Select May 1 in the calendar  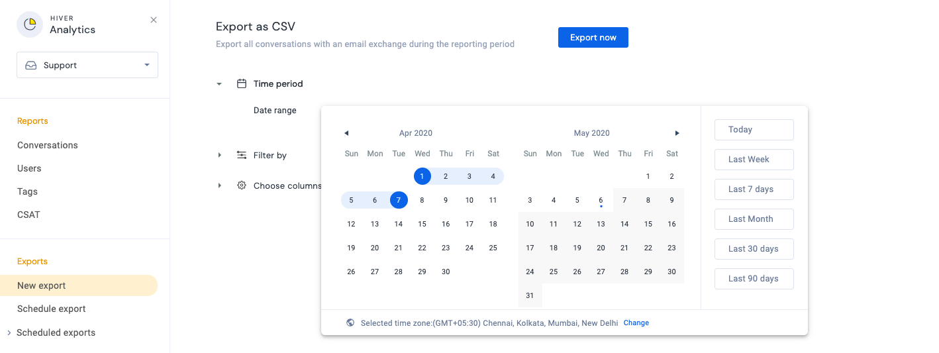tap(648, 176)
